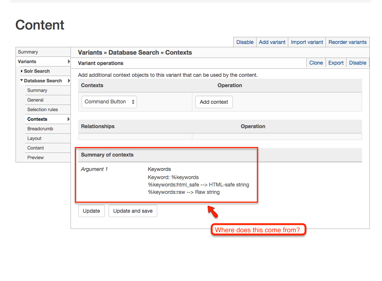Screen dimensions: 382x281
Task: Click the arrow next to Database Search
Action: pyautogui.click(x=69, y=80)
